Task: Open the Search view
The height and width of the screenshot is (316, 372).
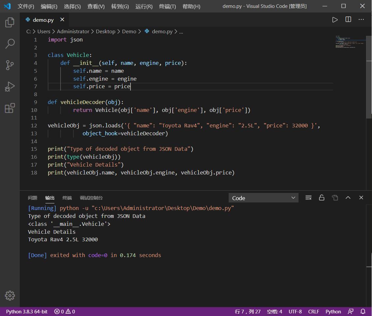Action: pyautogui.click(x=10, y=43)
